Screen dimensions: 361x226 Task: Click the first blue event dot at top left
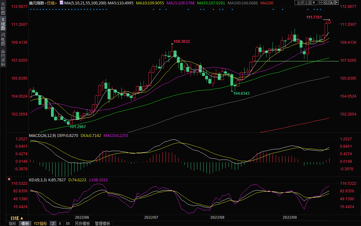(x=31, y=9)
